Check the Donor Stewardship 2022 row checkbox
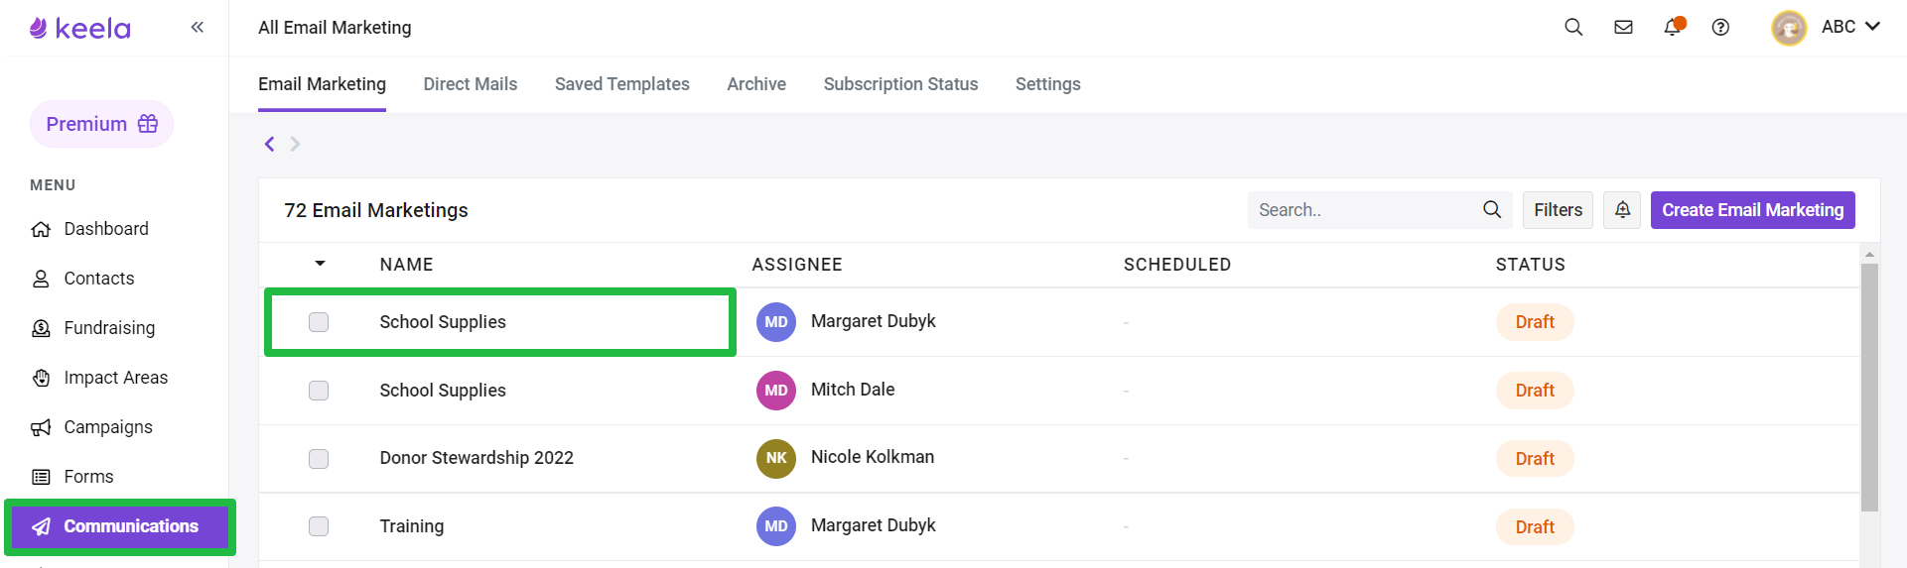Image resolution: width=1907 pixels, height=568 pixels. 319,459
